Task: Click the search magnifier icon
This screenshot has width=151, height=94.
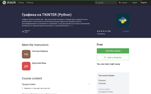Action: click(96, 3)
